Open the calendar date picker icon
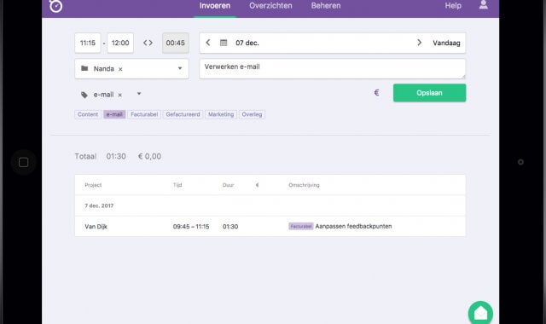 point(224,43)
